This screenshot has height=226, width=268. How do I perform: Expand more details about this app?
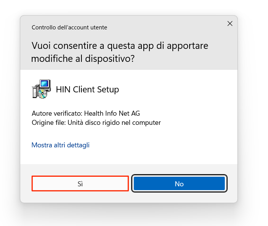(60, 145)
